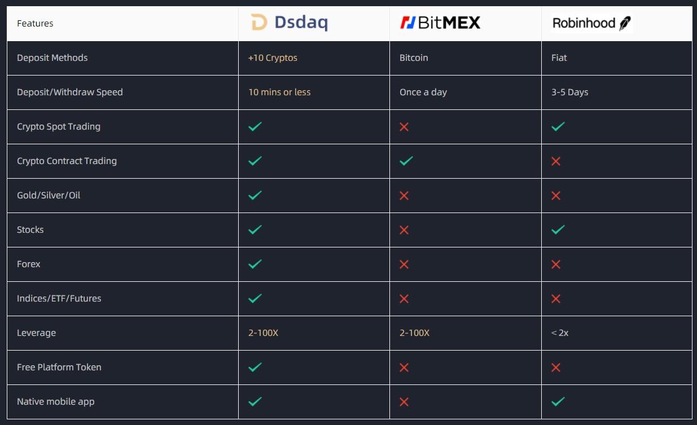Click Dsdaq checkmark for Free Platform Token
Viewport: 697px width, 425px height.
click(x=255, y=368)
